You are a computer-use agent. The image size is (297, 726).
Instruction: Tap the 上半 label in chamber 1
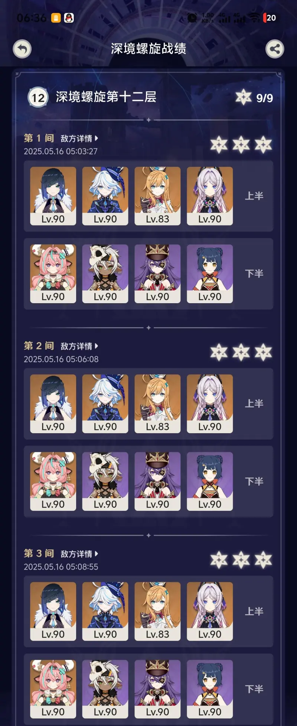click(254, 196)
